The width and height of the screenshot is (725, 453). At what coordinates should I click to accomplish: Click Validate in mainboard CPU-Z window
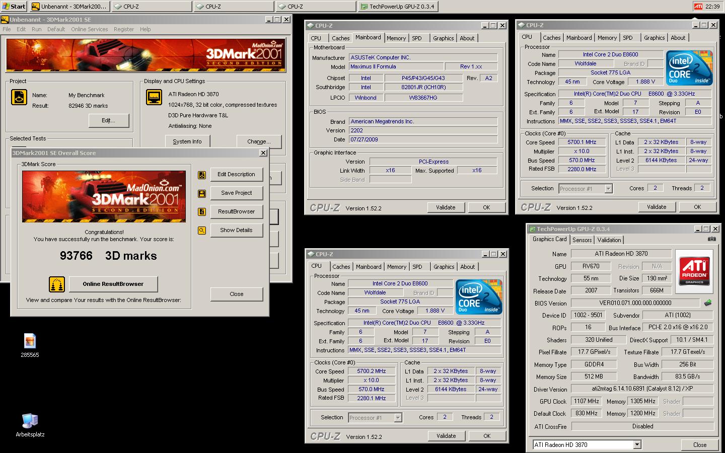(x=446, y=207)
